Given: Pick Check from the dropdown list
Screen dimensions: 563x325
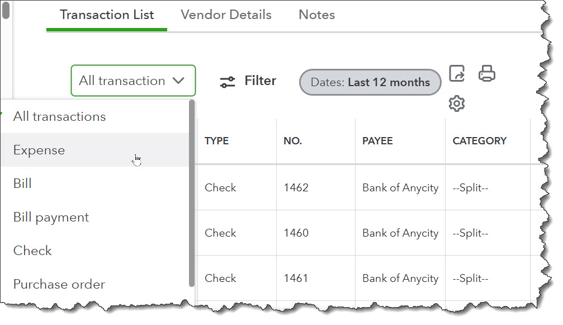Looking at the screenshot, I should point(32,251).
